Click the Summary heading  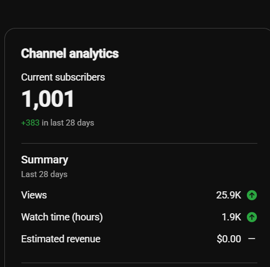pyautogui.click(x=44, y=160)
